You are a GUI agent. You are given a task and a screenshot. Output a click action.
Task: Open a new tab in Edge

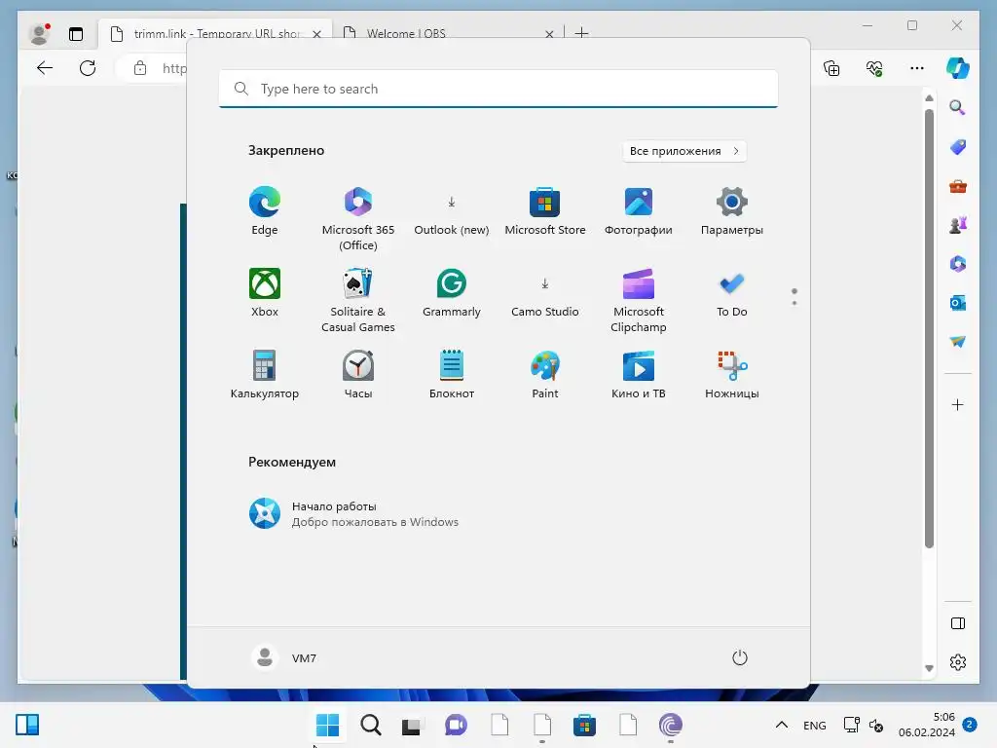point(581,32)
